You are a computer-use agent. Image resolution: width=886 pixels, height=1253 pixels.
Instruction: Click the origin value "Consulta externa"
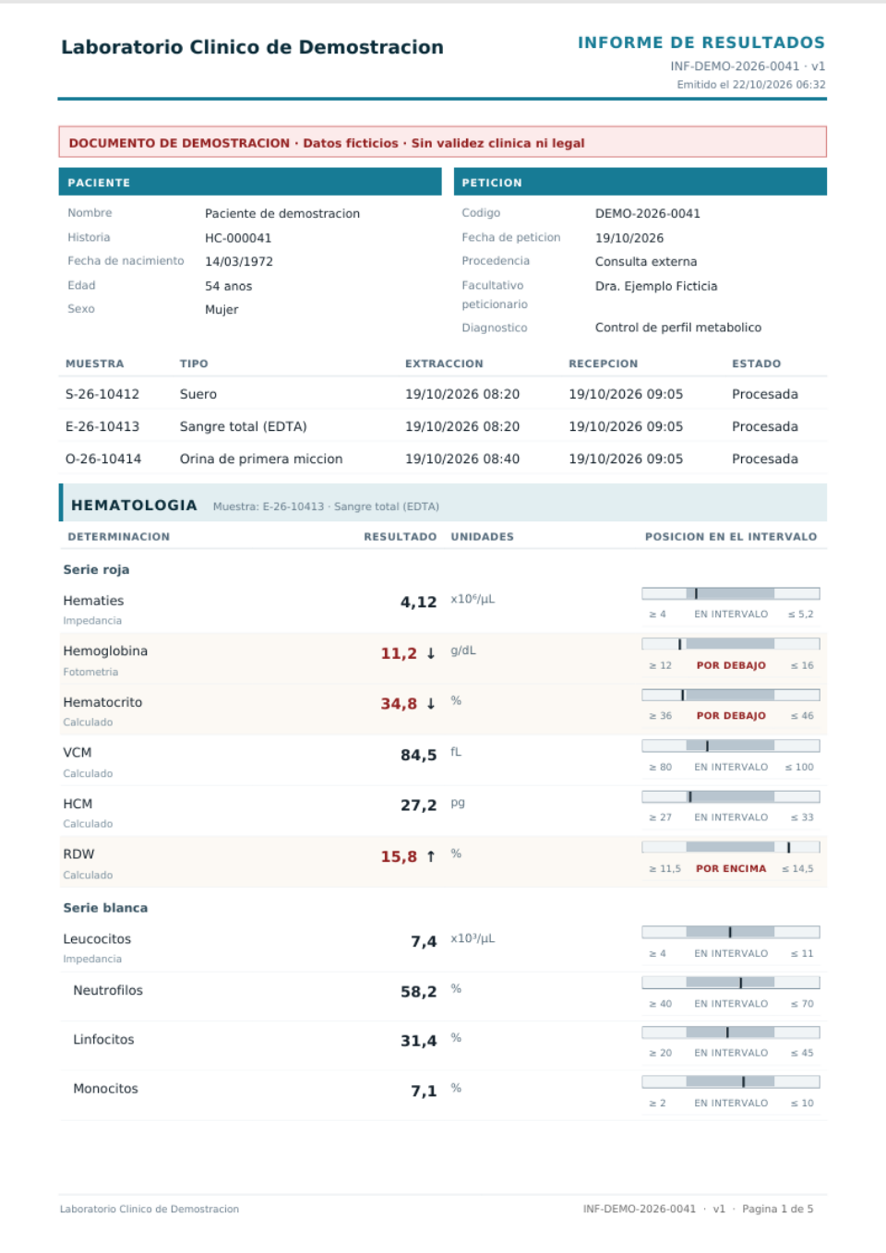pos(646,262)
